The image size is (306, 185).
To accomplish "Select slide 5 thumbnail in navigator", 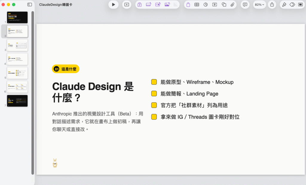I will coord(17,73).
